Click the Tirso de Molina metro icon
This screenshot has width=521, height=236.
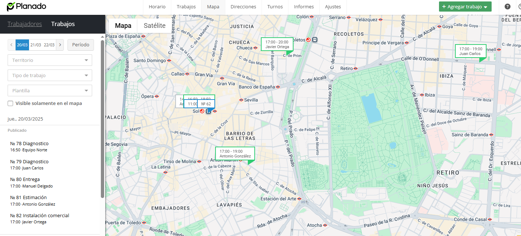click(x=199, y=161)
